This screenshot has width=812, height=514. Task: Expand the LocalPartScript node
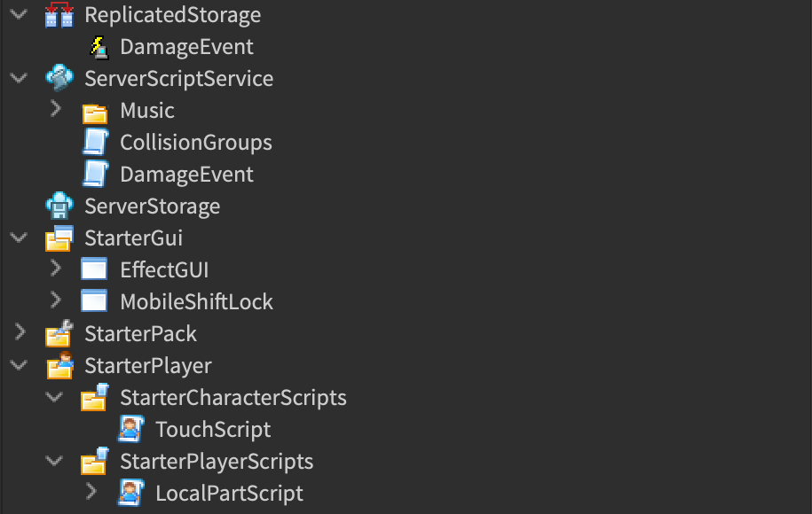[x=91, y=493]
